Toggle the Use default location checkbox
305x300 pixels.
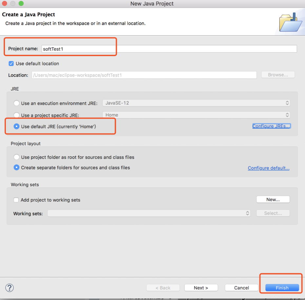[x=11, y=64]
